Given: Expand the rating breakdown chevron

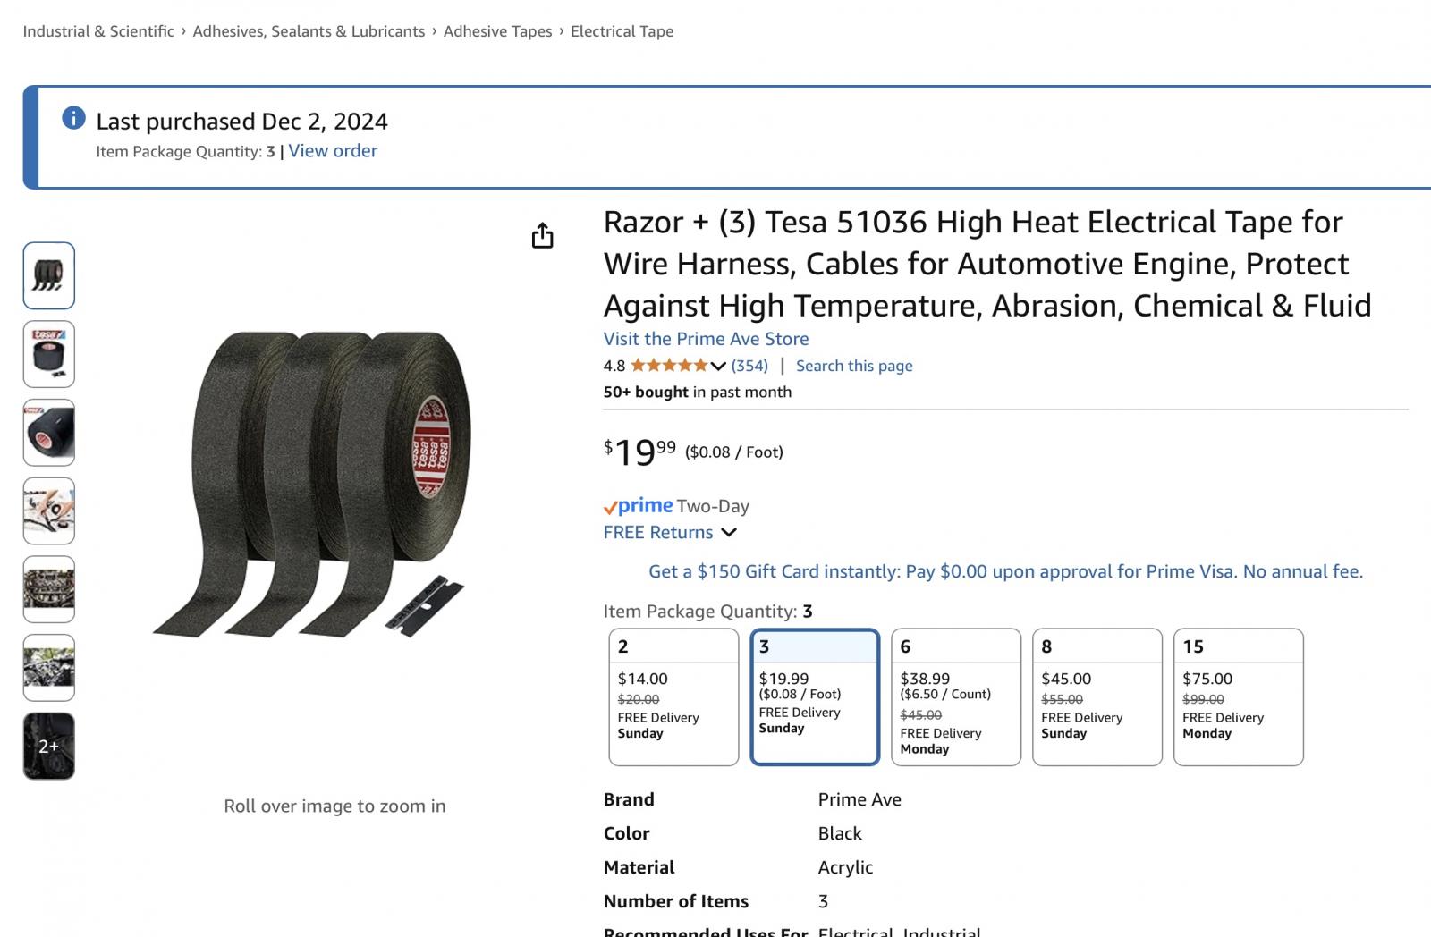Looking at the screenshot, I should point(718,366).
